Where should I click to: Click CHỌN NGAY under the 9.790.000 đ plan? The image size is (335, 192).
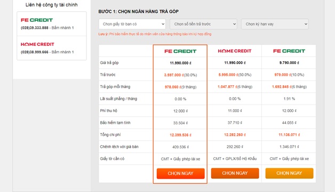coord(289,173)
